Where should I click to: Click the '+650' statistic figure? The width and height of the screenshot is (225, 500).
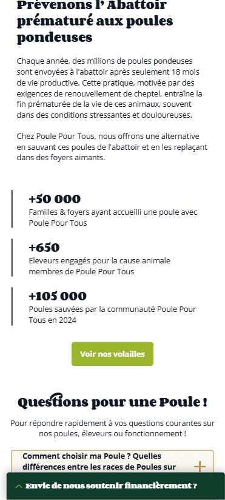pos(44,248)
